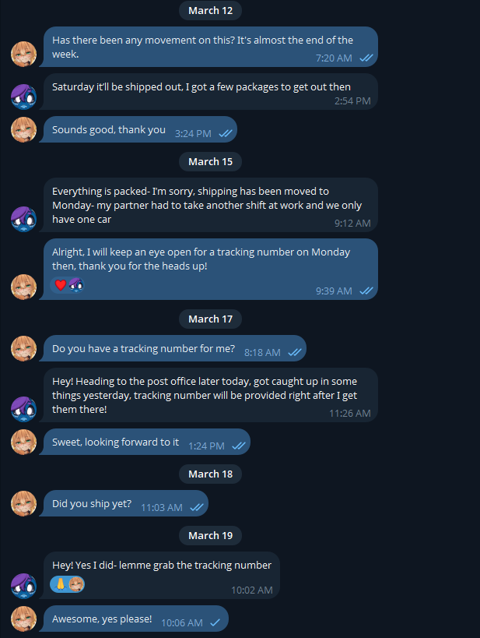
Task: Open avatar next to "Did you ship yet?"
Action: coord(23,503)
